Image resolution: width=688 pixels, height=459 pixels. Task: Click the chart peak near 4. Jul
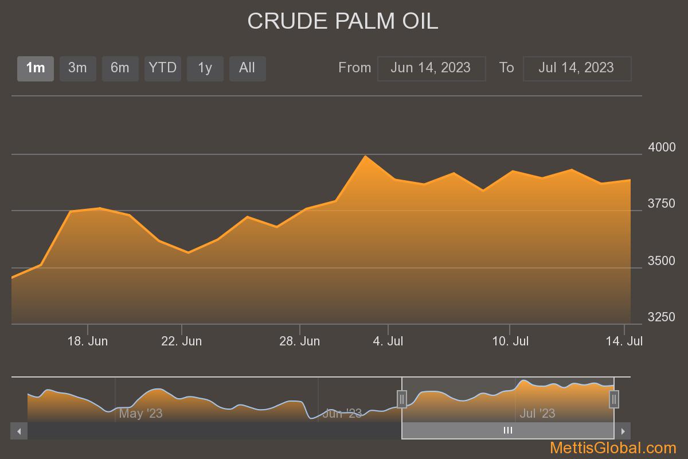(366, 155)
